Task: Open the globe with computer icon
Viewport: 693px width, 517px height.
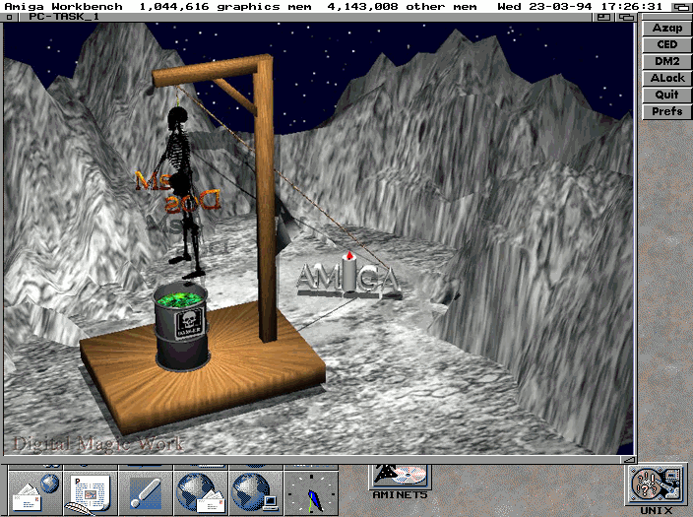Action: pos(256,492)
